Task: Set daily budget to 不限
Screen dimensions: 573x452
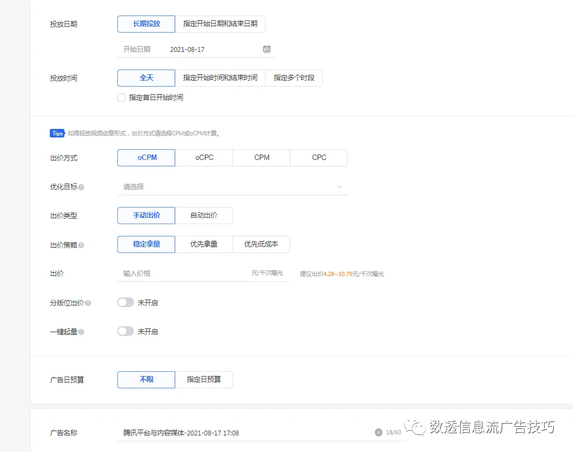Action: pyautogui.click(x=146, y=380)
